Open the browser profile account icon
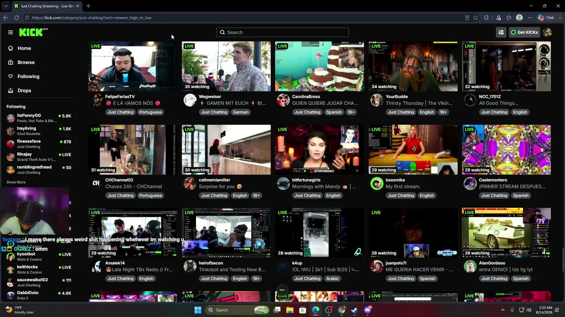This screenshot has height=317, width=565. coord(520,18)
